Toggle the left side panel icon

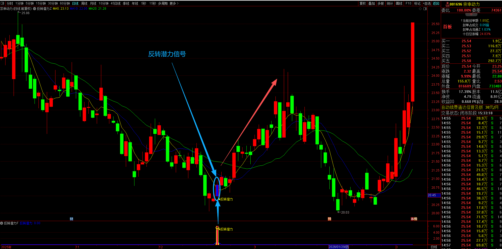point(3,3)
